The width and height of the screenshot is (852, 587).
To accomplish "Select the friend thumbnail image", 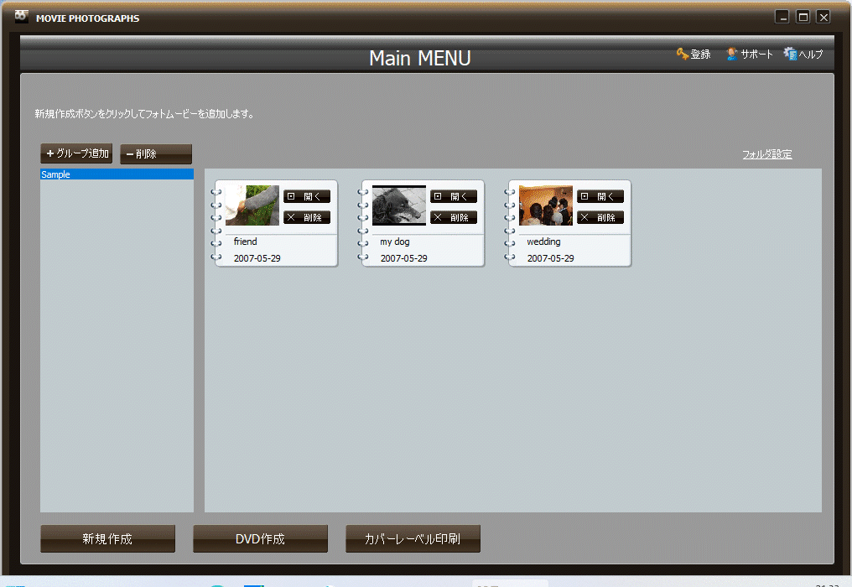I will click(x=252, y=205).
